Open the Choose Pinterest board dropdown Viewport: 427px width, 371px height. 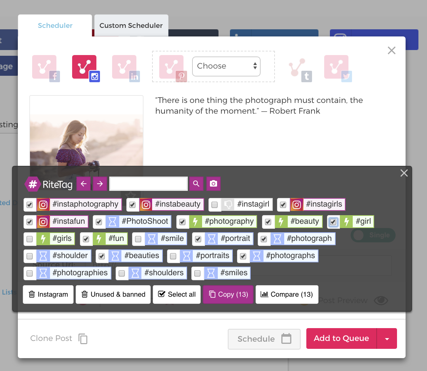click(x=226, y=66)
